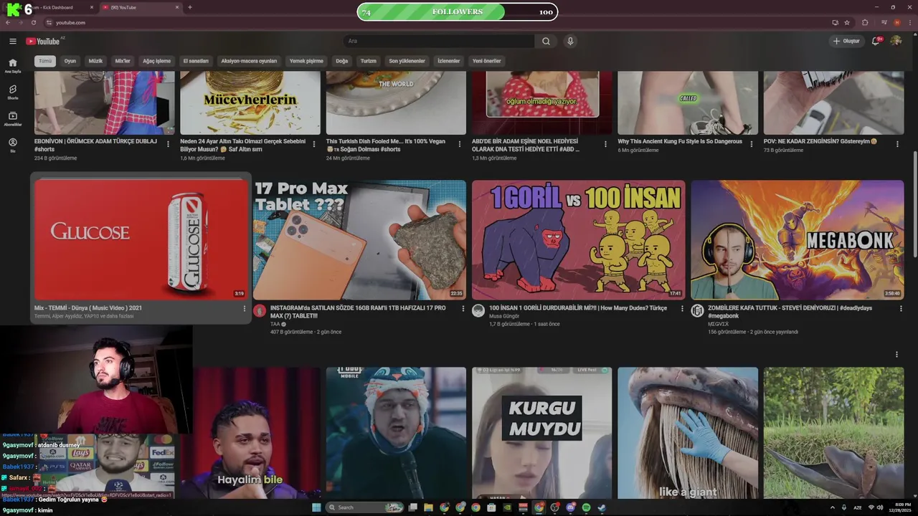This screenshot has height=516, width=918.
Task: Open more options for the Altın Takı short
Action: pyautogui.click(x=313, y=144)
